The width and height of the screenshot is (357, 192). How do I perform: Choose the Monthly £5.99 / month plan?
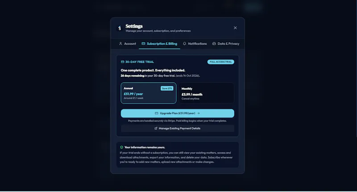click(x=206, y=93)
